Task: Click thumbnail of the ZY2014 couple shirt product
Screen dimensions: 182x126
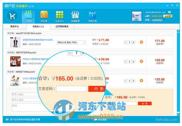Action: pyautogui.click(x=15, y=81)
